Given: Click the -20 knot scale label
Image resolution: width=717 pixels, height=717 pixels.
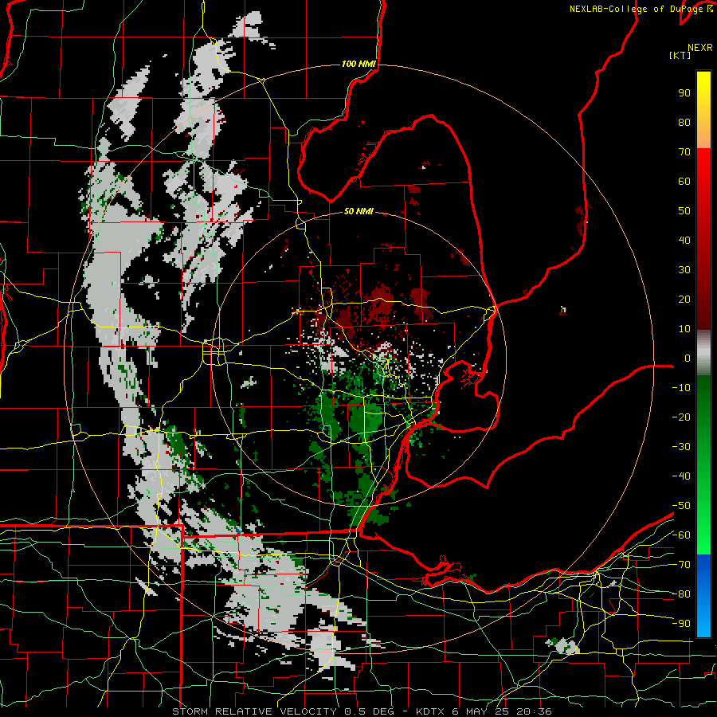Looking at the screenshot, I should pos(681,417).
